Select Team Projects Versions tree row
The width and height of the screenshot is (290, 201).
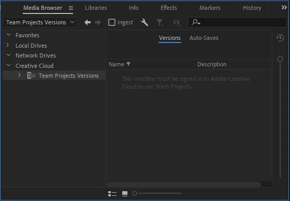coord(54,76)
